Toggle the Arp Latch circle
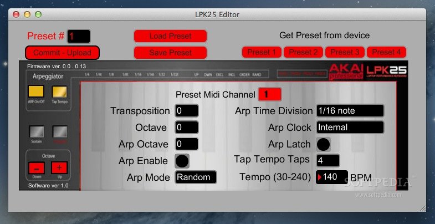 coord(323,144)
